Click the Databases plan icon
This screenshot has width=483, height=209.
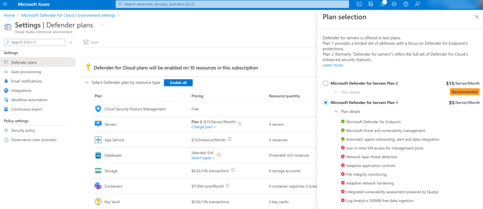(x=98, y=155)
